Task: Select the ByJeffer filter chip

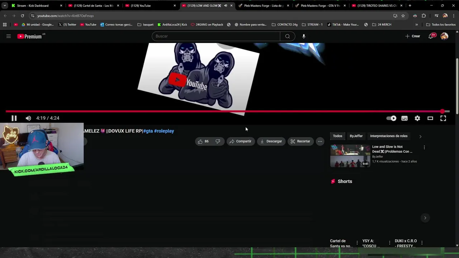Action: (x=356, y=136)
